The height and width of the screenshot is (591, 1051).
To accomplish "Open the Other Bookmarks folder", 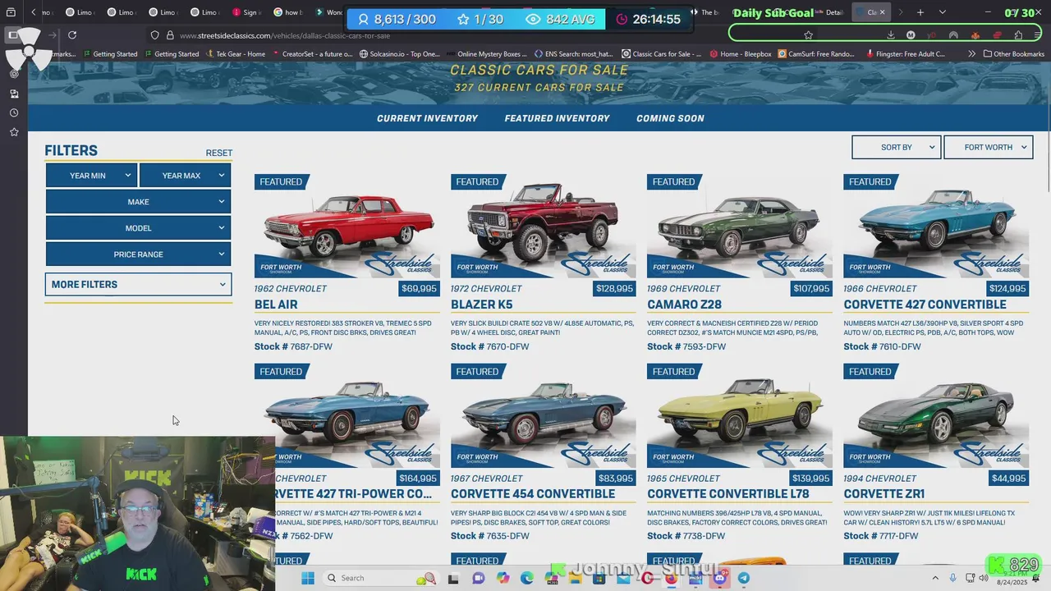I will click(x=1013, y=54).
